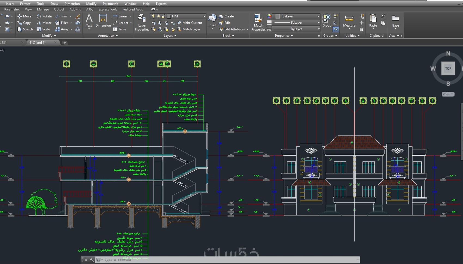The image size is (463, 264).
Task: Click the Mirror tool icon
Action: click(39, 23)
